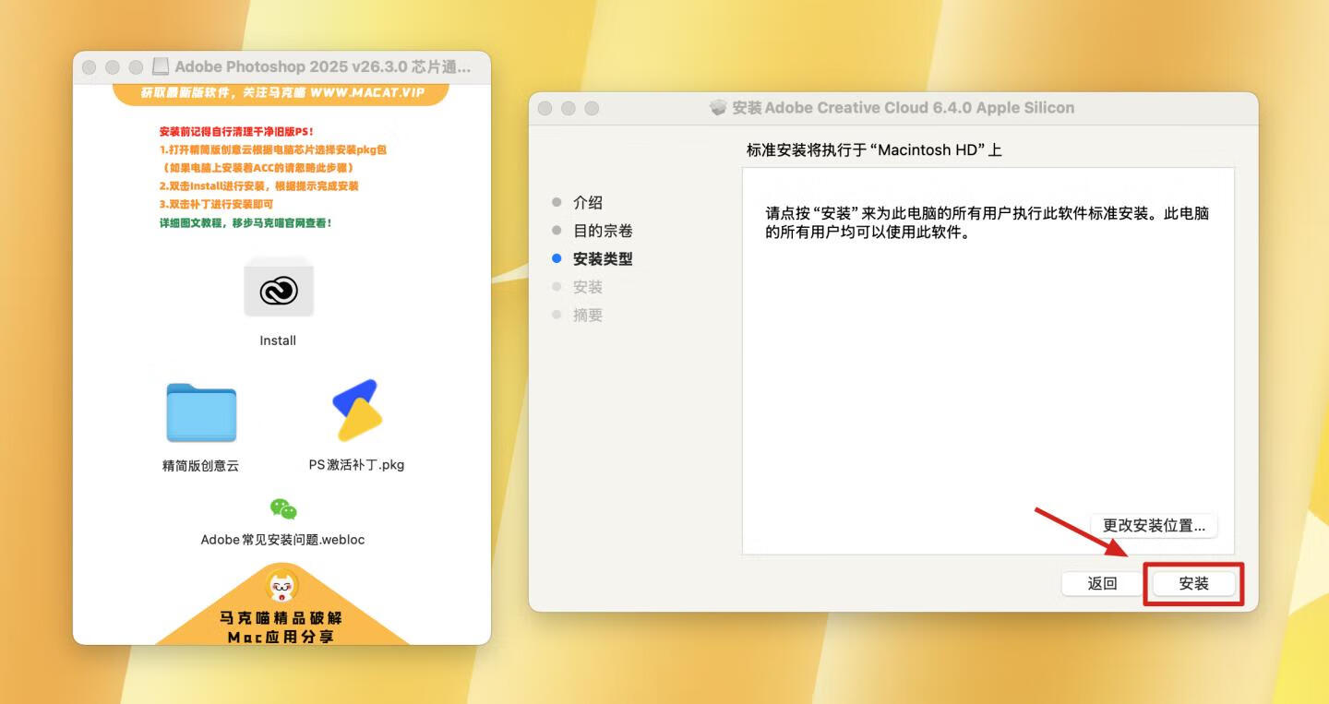Click the 返回 button

[x=1102, y=583]
